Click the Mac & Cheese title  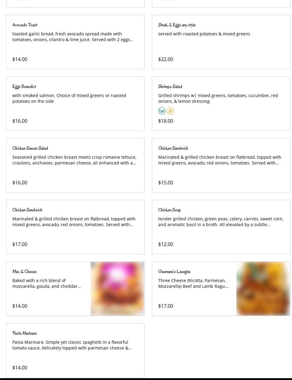pos(25,271)
